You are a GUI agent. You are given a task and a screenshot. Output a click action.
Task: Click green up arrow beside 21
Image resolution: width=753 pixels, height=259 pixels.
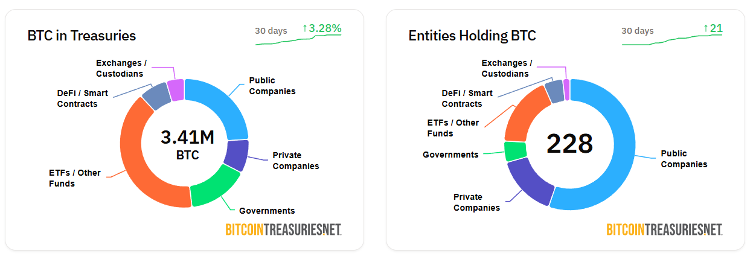705,28
